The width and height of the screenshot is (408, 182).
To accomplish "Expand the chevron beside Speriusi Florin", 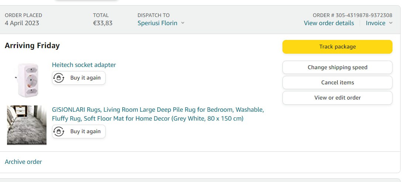I will point(183,23).
